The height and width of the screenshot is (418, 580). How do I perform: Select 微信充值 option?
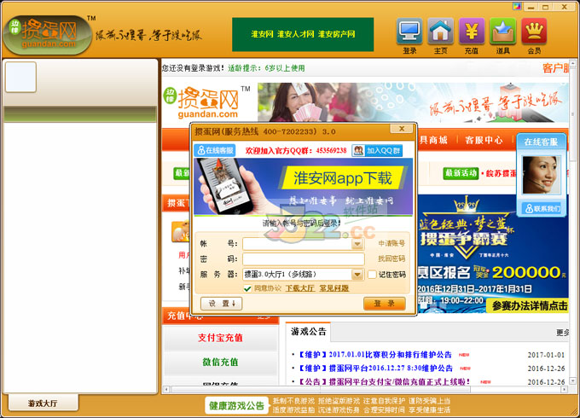(220, 363)
